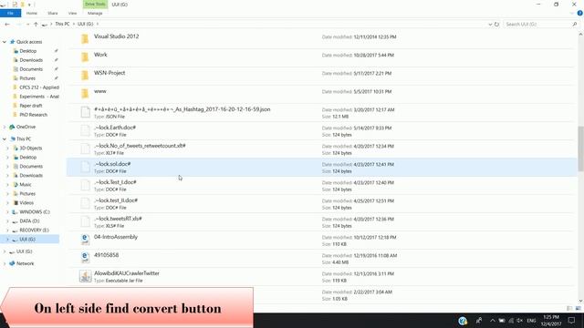Click UUI (G:) in the address breadcrumb
Image resolution: width=584 pixels, height=328 pixels.
click(x=85, y=24)
